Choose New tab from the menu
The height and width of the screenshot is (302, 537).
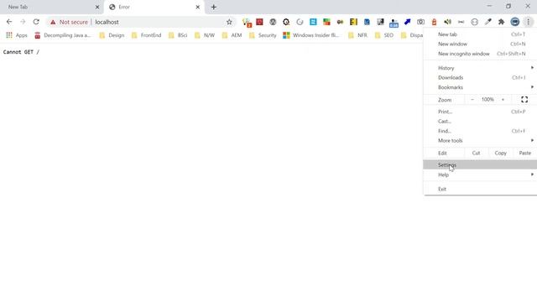[480, 34]
